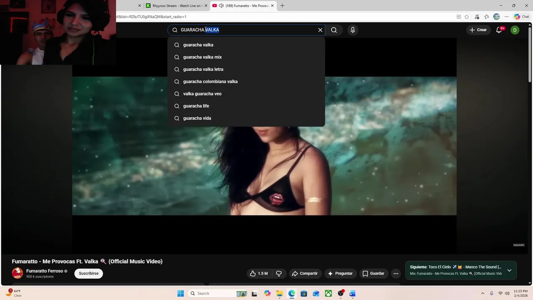533x300 pixels.
Task: Click the magnifier search submit button
Action: coord(334,30)
